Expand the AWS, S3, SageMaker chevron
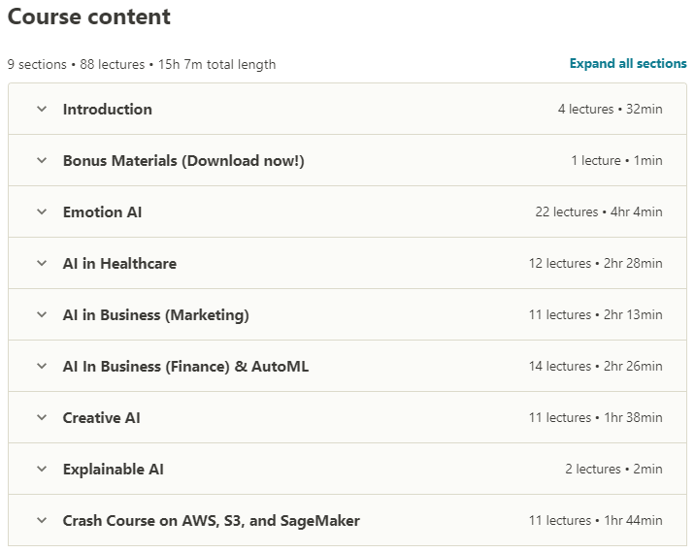The width and height of the screenshot is (695, 553). point(42,520)
